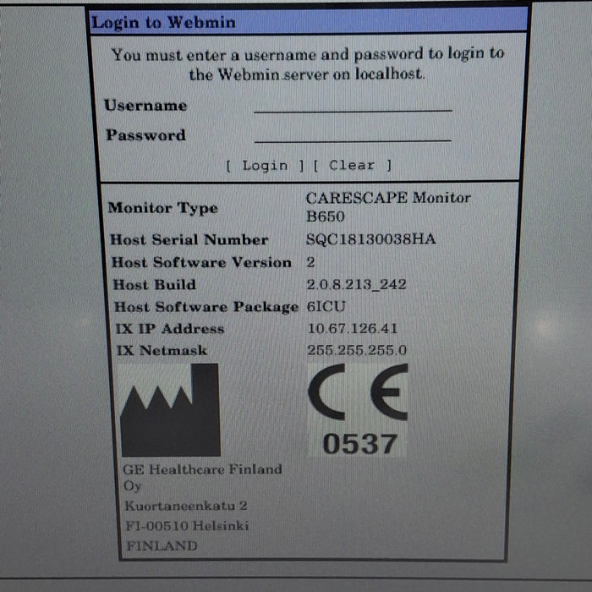Screen dimensions: 592x592
Task: Click the 'IX Netmask' label
Action: click(x=162, y=350)
